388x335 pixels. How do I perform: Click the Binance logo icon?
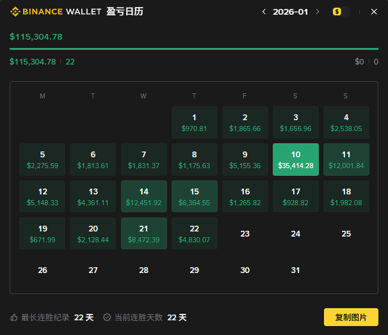click(15, 12)
